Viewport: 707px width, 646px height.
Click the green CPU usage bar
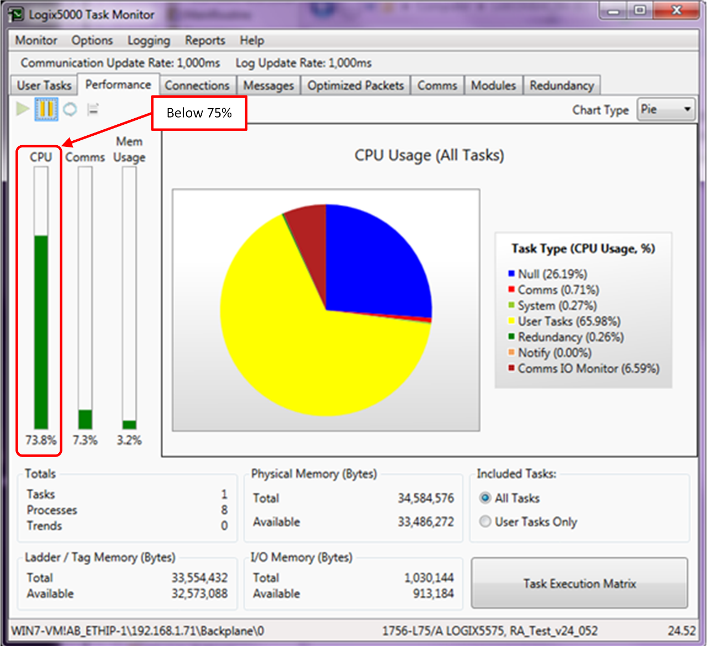pyautogui.click(x=41, y=331)
